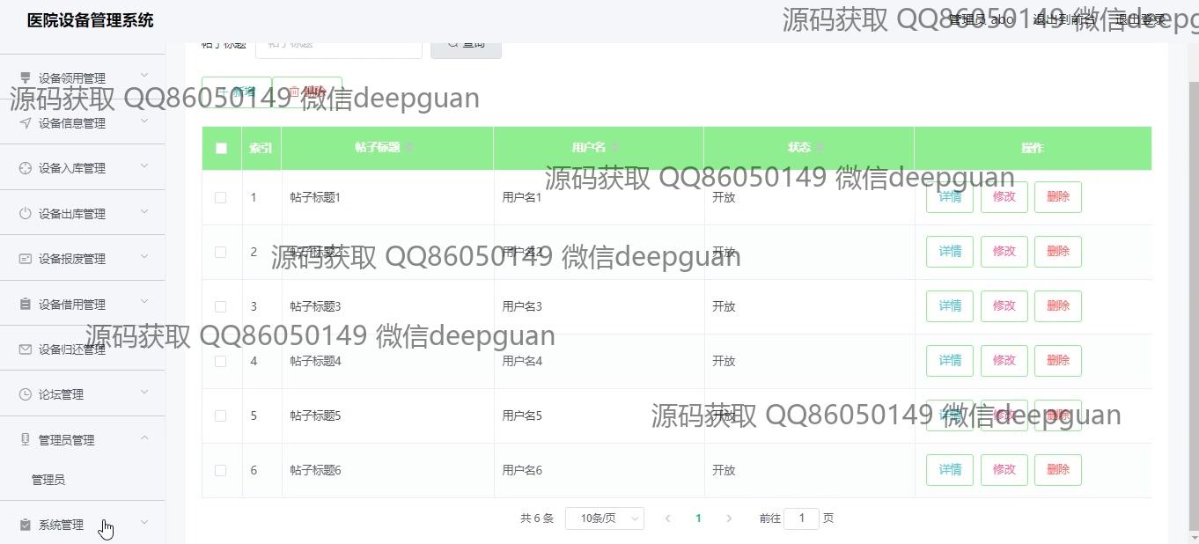Open 设备报废管理 menu item
1199x544 pixels.
(83, 259)
